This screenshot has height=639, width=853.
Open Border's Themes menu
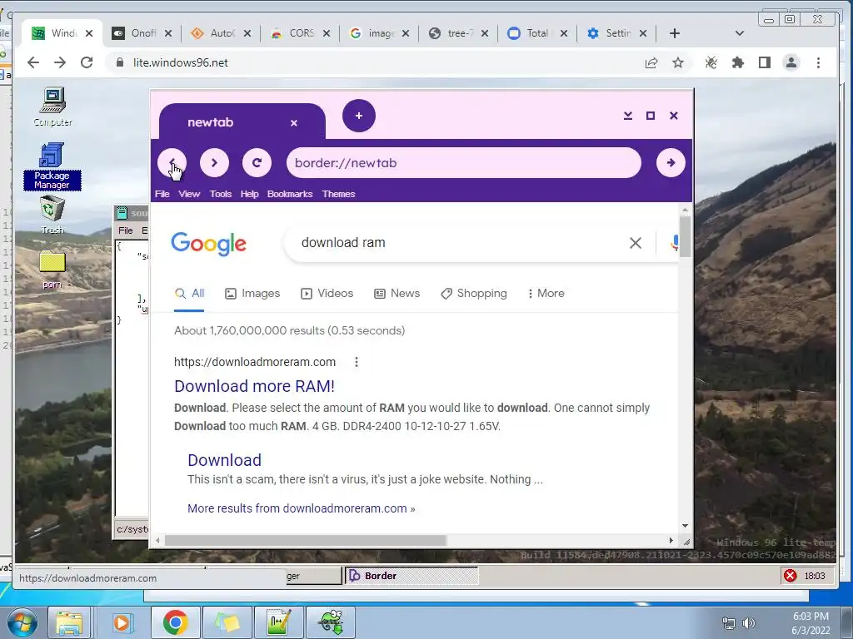(338, 194)
